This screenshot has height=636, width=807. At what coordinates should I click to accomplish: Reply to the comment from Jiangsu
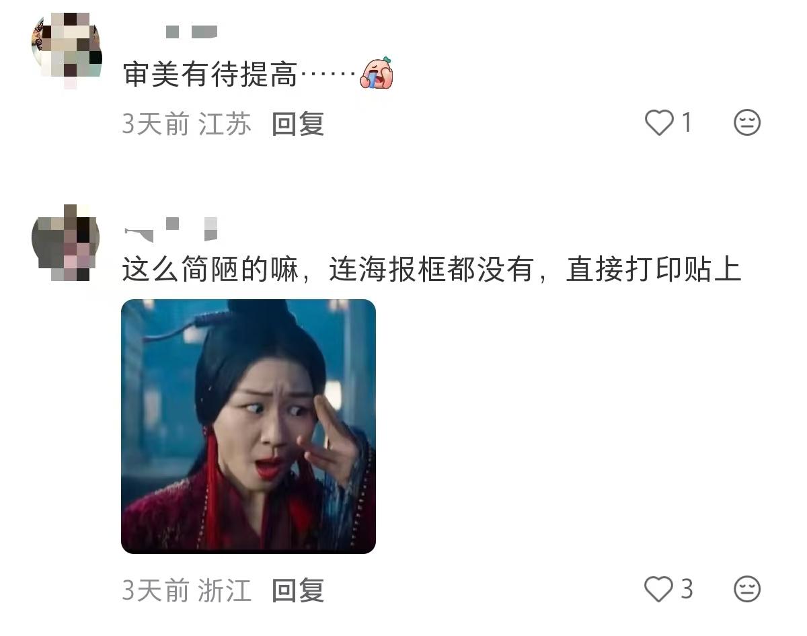(298, 124)
